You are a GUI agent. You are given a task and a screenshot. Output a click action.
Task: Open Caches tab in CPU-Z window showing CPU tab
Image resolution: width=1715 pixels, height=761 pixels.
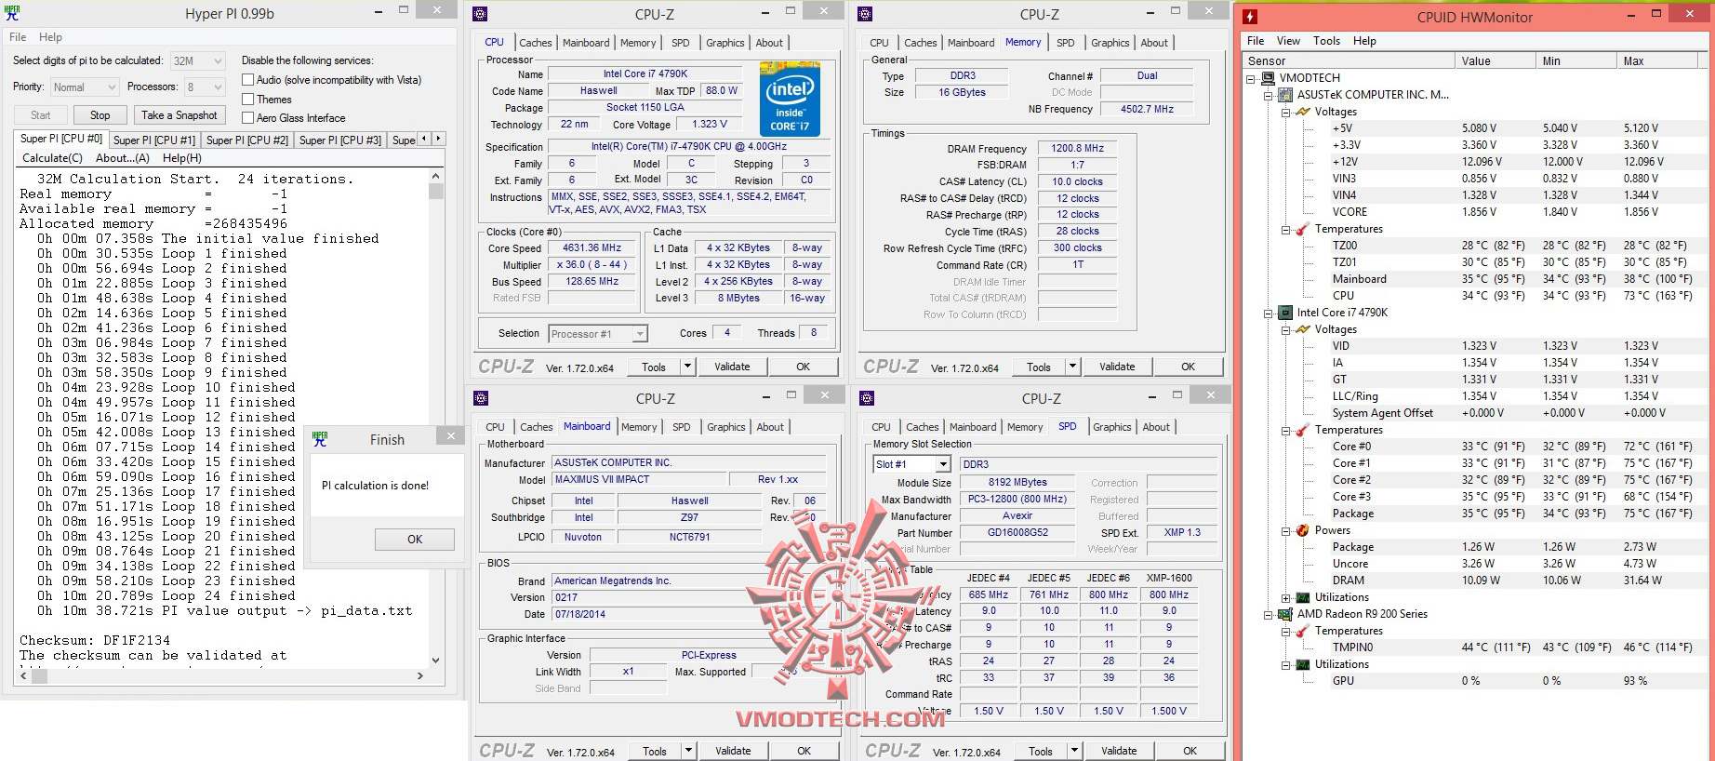(x=536, y=43)
